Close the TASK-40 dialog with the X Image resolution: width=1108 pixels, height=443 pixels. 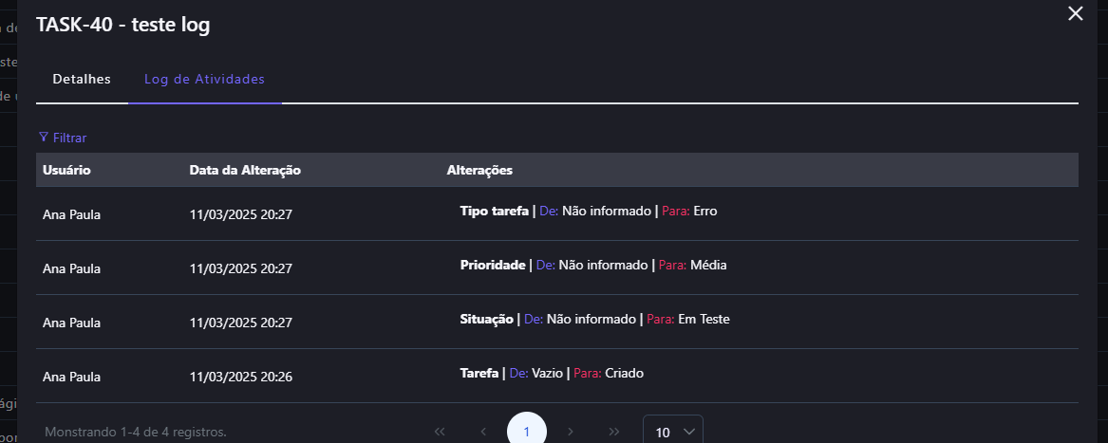1076,13
